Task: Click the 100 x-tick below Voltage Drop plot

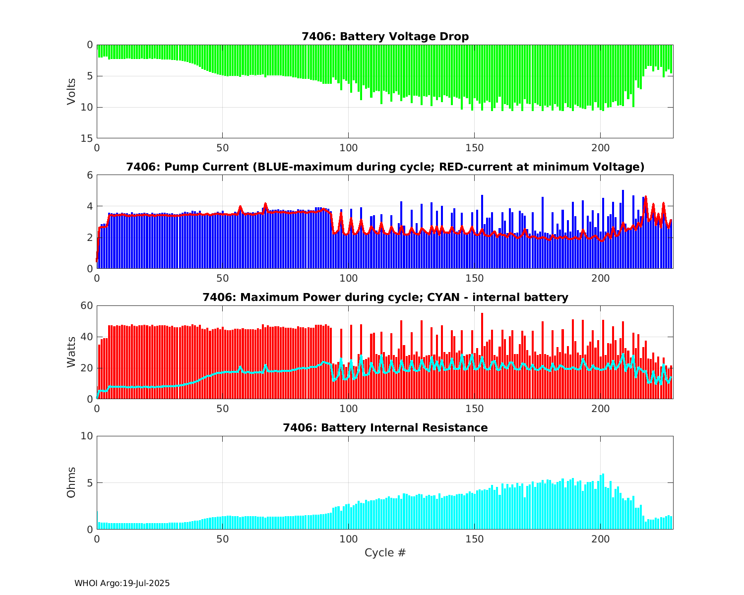Action: click(x=348, y=148)
